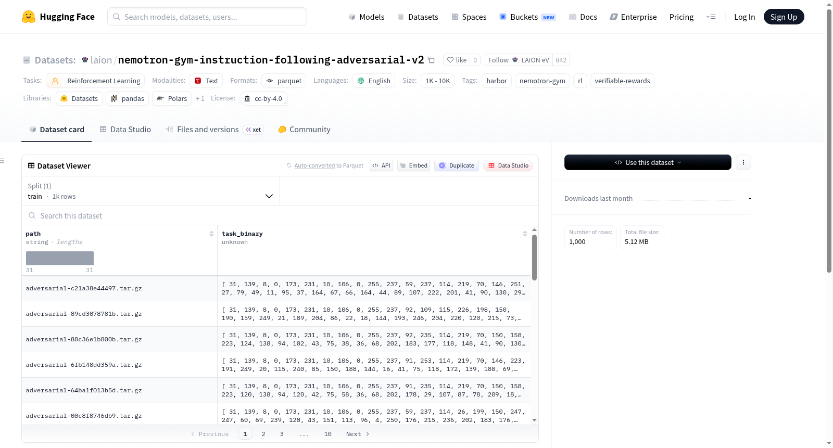Go to the Next page of rows
This screenshot has width=833, height=448.
coord(358,434)
